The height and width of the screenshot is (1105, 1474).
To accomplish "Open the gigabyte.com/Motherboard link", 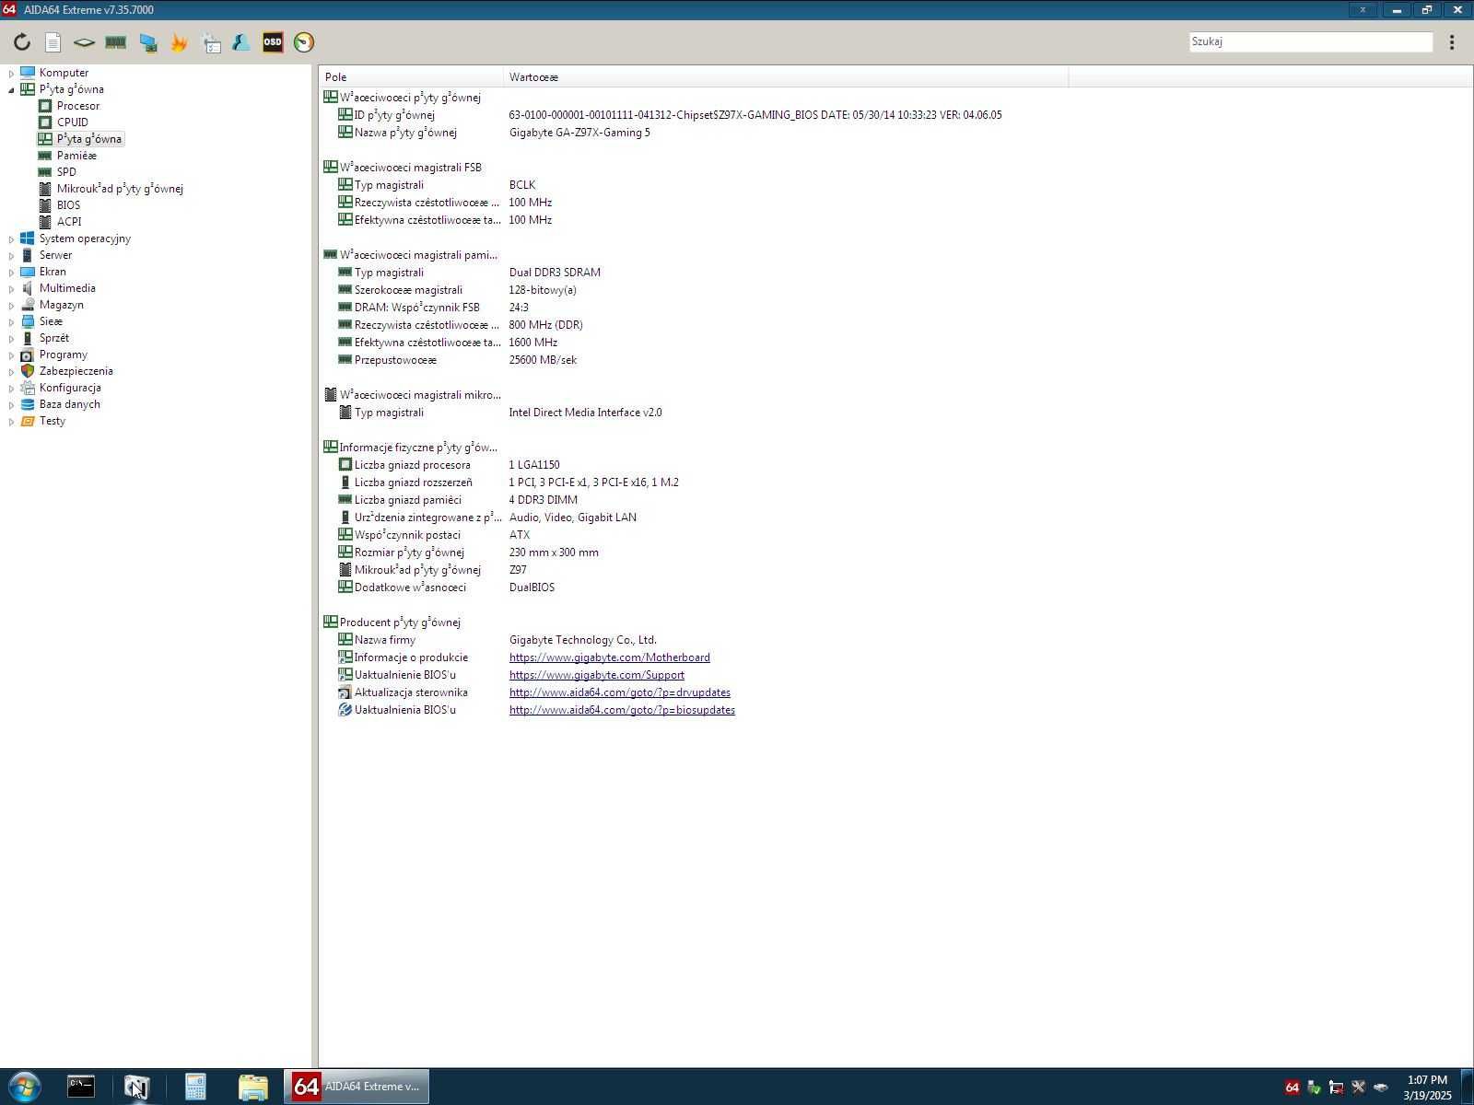I will [609, 657].
